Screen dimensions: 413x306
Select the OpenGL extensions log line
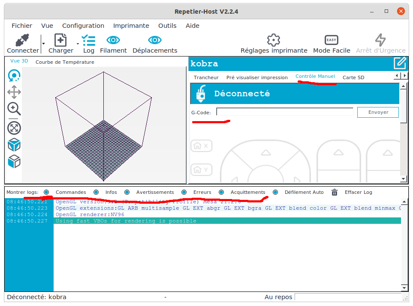(x=227, y=208)
